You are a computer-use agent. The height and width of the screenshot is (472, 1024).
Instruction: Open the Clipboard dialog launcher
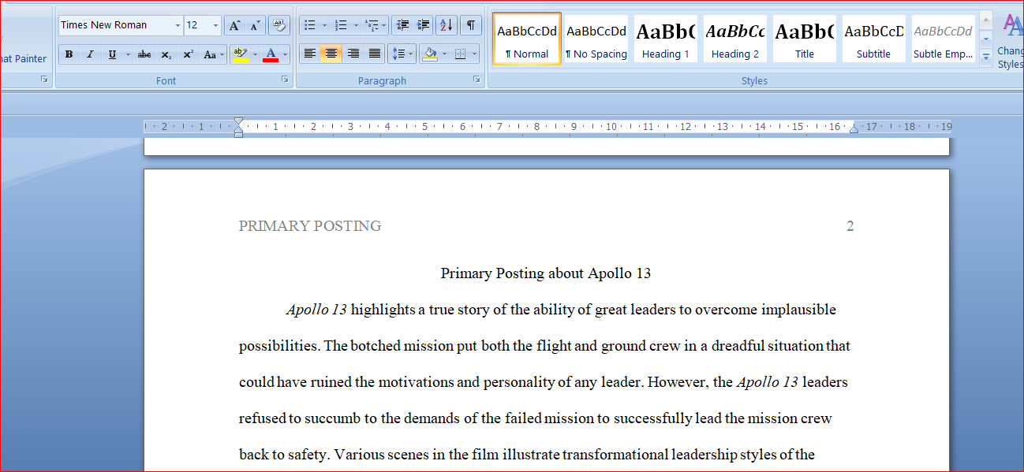44,80
